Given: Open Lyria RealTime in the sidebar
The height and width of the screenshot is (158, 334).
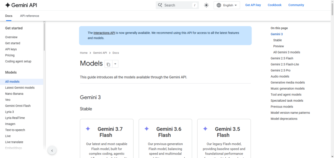Looking at the screenshot, I should (x=15, y=118).
